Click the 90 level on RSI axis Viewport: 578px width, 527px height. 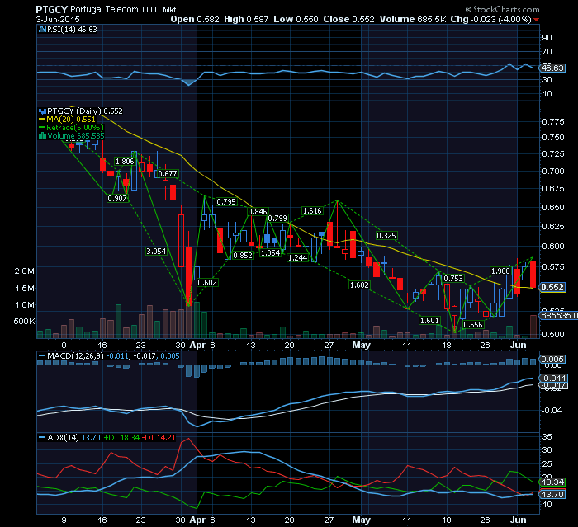(547, 38)
